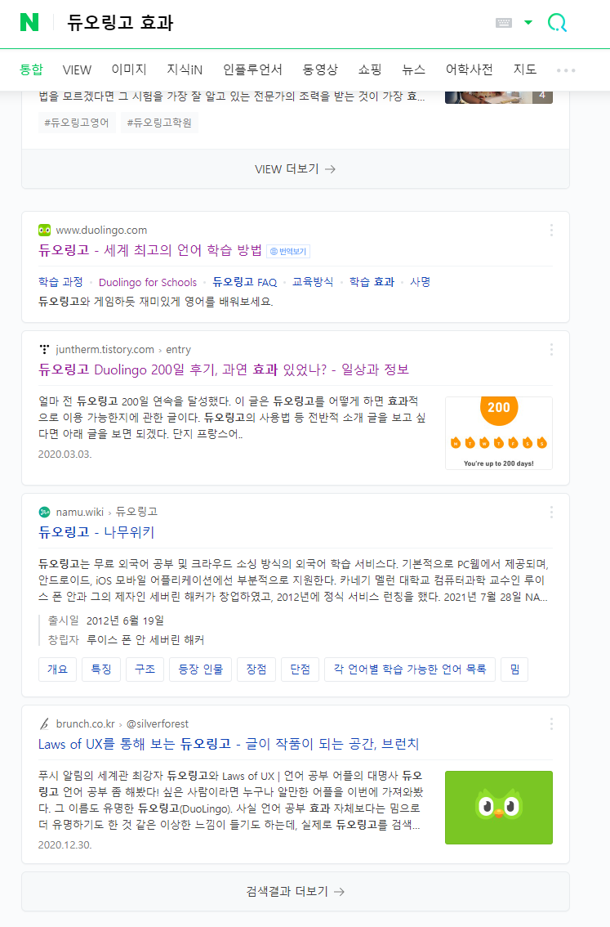Click the 2020.03.03. post date
Viewport: 610px width, 927px height.
65,454
